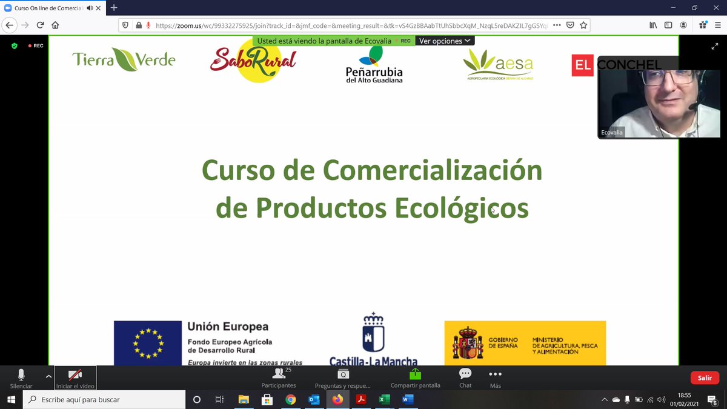Open Outlook from the taskbar
This screenshot has height=409, width=727.
(314, 399)
